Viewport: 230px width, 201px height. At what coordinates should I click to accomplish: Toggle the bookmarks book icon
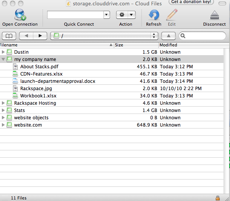9,36
